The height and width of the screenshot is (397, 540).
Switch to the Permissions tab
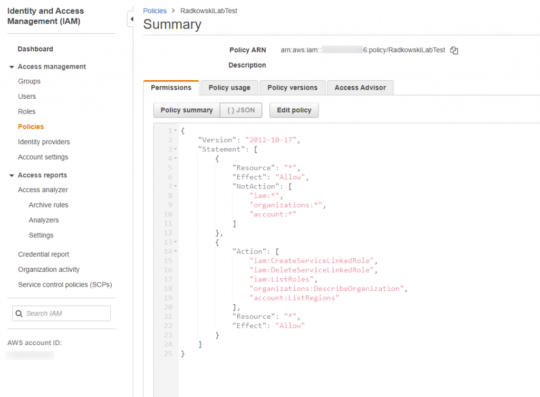coord(171,88)
